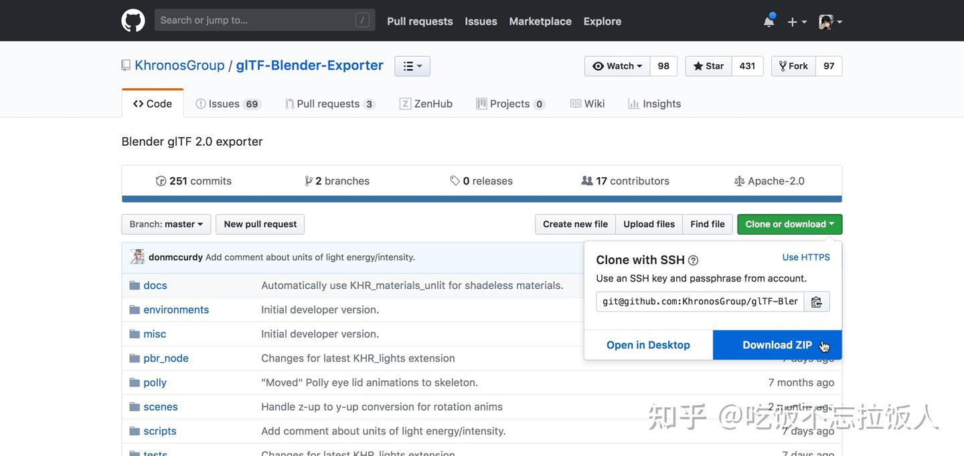Open the list-view dropdown beside repo name

(x=412, y=66)
